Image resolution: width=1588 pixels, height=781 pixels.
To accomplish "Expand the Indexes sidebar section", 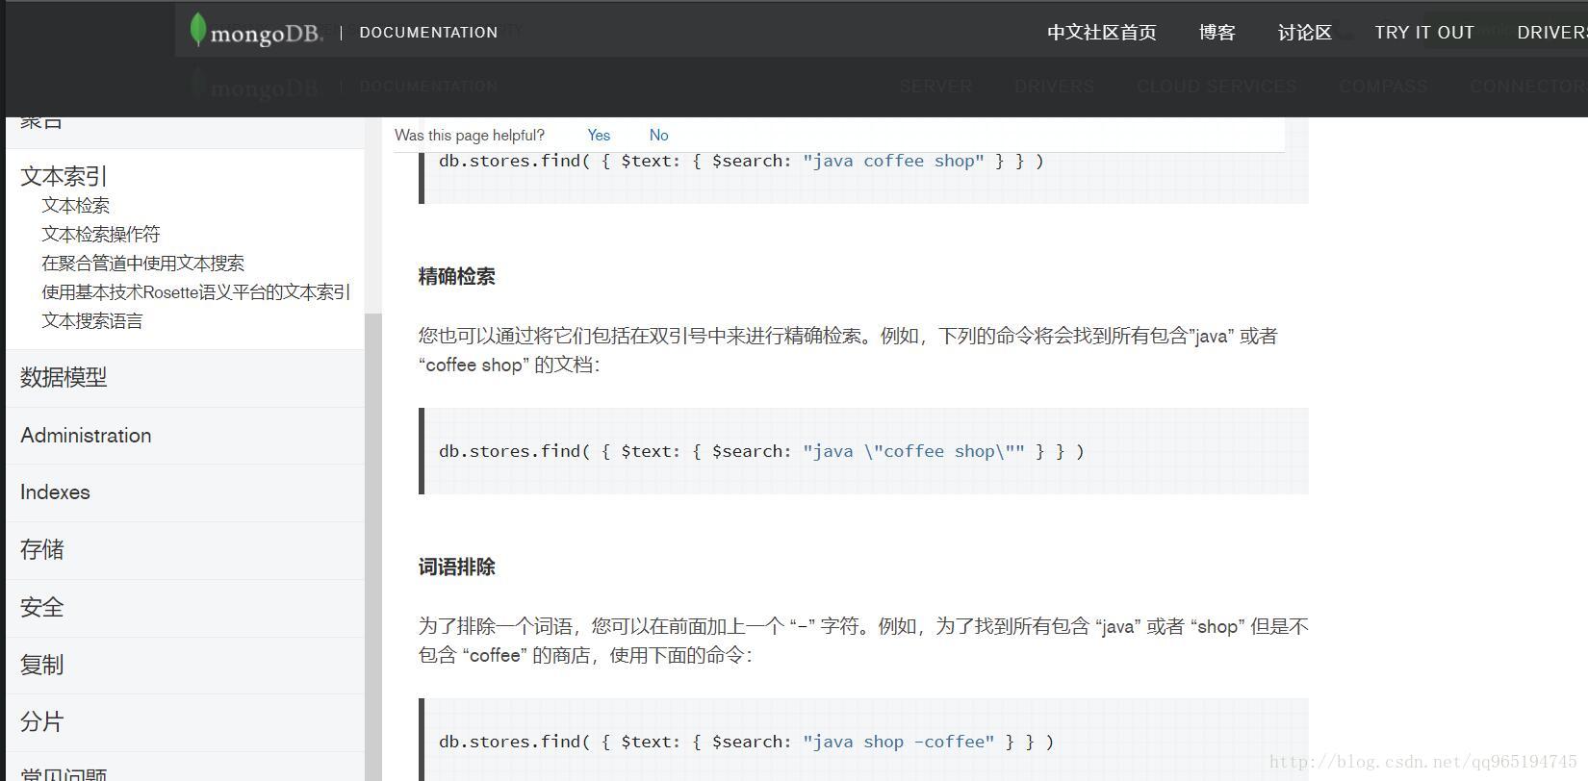I will (185, 492).
